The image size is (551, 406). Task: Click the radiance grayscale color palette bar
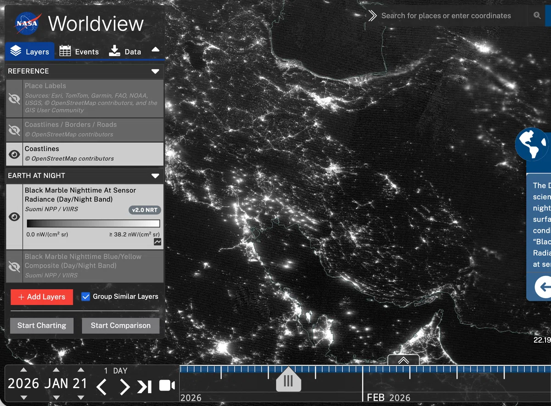93,224
